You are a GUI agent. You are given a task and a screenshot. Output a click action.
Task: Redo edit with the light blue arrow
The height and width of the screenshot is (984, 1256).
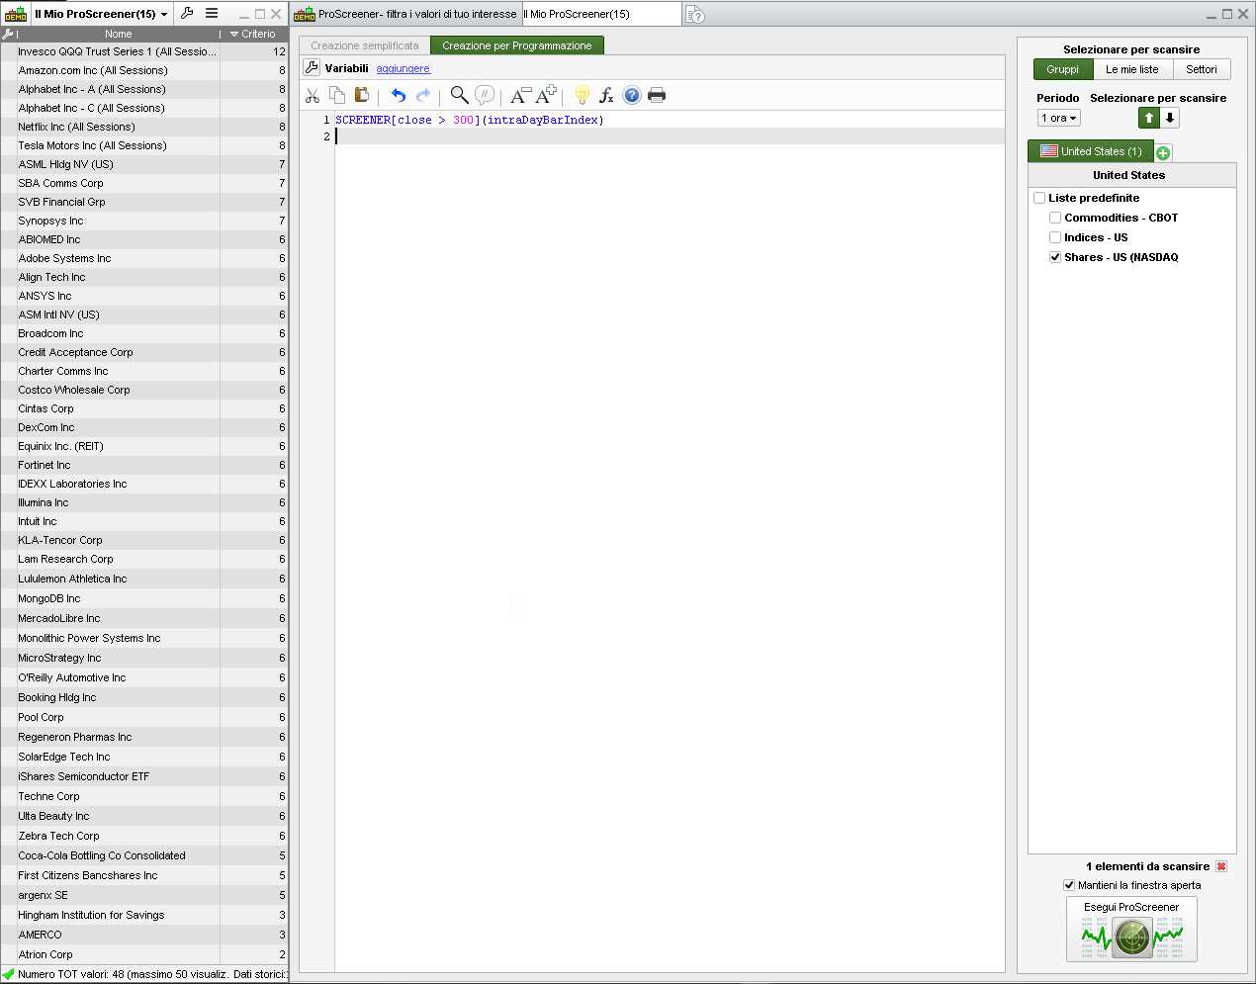click(423, 95)
